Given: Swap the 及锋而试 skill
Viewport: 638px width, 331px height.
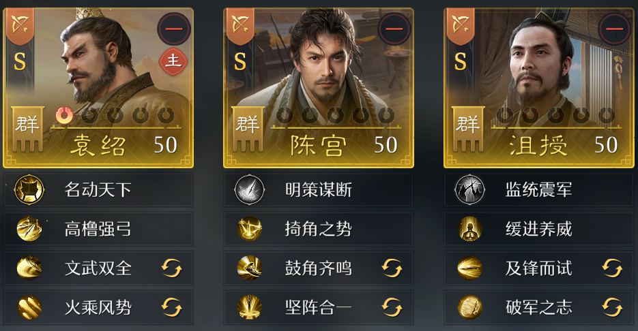Looking at the screenshot, I should pyautogui.click(x=612, y=268).
